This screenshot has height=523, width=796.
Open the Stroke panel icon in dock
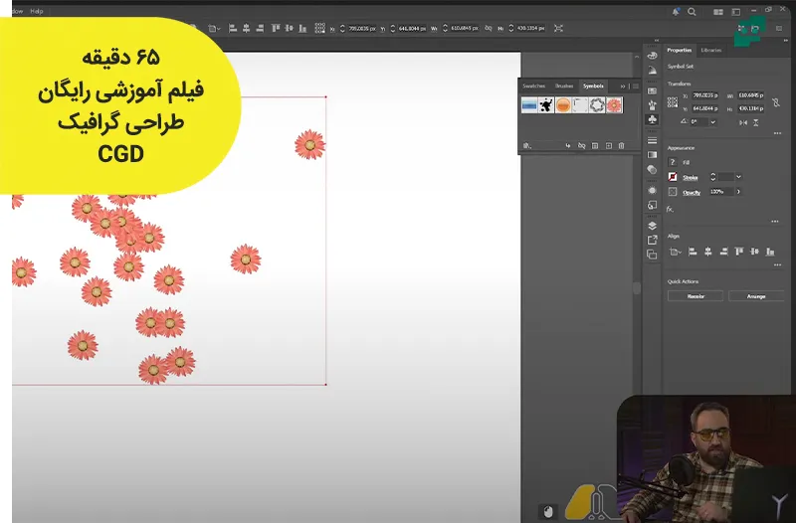pyautogui.click(x=652, y=140)
